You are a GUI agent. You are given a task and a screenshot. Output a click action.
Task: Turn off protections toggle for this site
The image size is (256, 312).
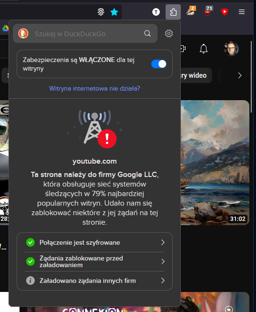159,64
